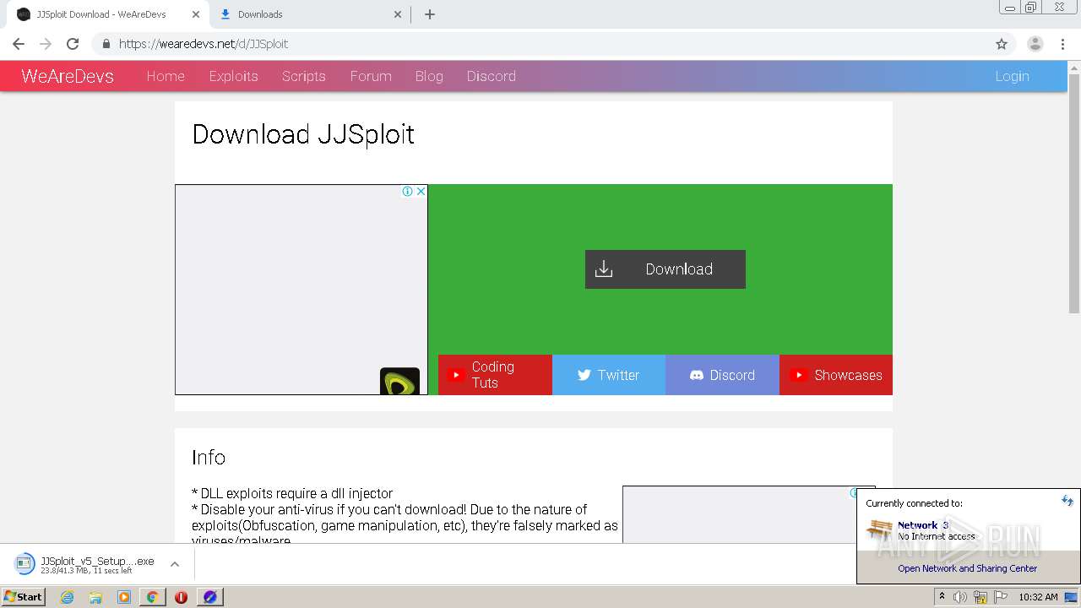1081x608 pixels.
Task: Show hidden tray icons arrow
Action: pyautogui.click(x=942, y=597)
